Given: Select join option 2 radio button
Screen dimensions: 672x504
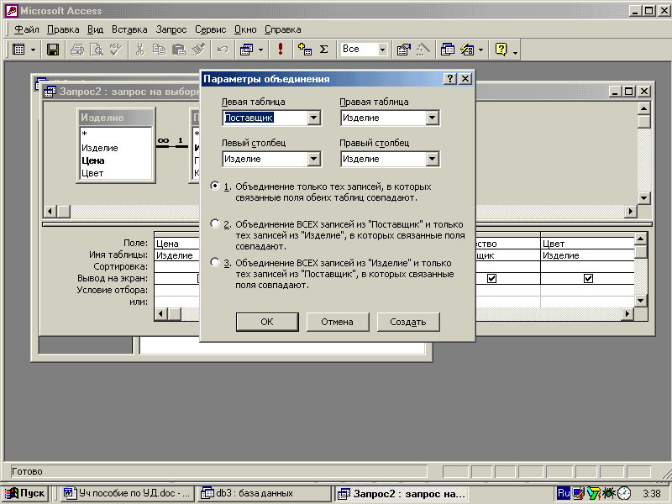Looking at the screenshot, I should point(215,223).
